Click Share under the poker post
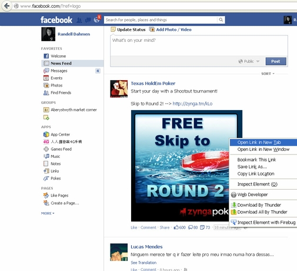The width and height of the screenshot is (297, 271). [165, 227]
